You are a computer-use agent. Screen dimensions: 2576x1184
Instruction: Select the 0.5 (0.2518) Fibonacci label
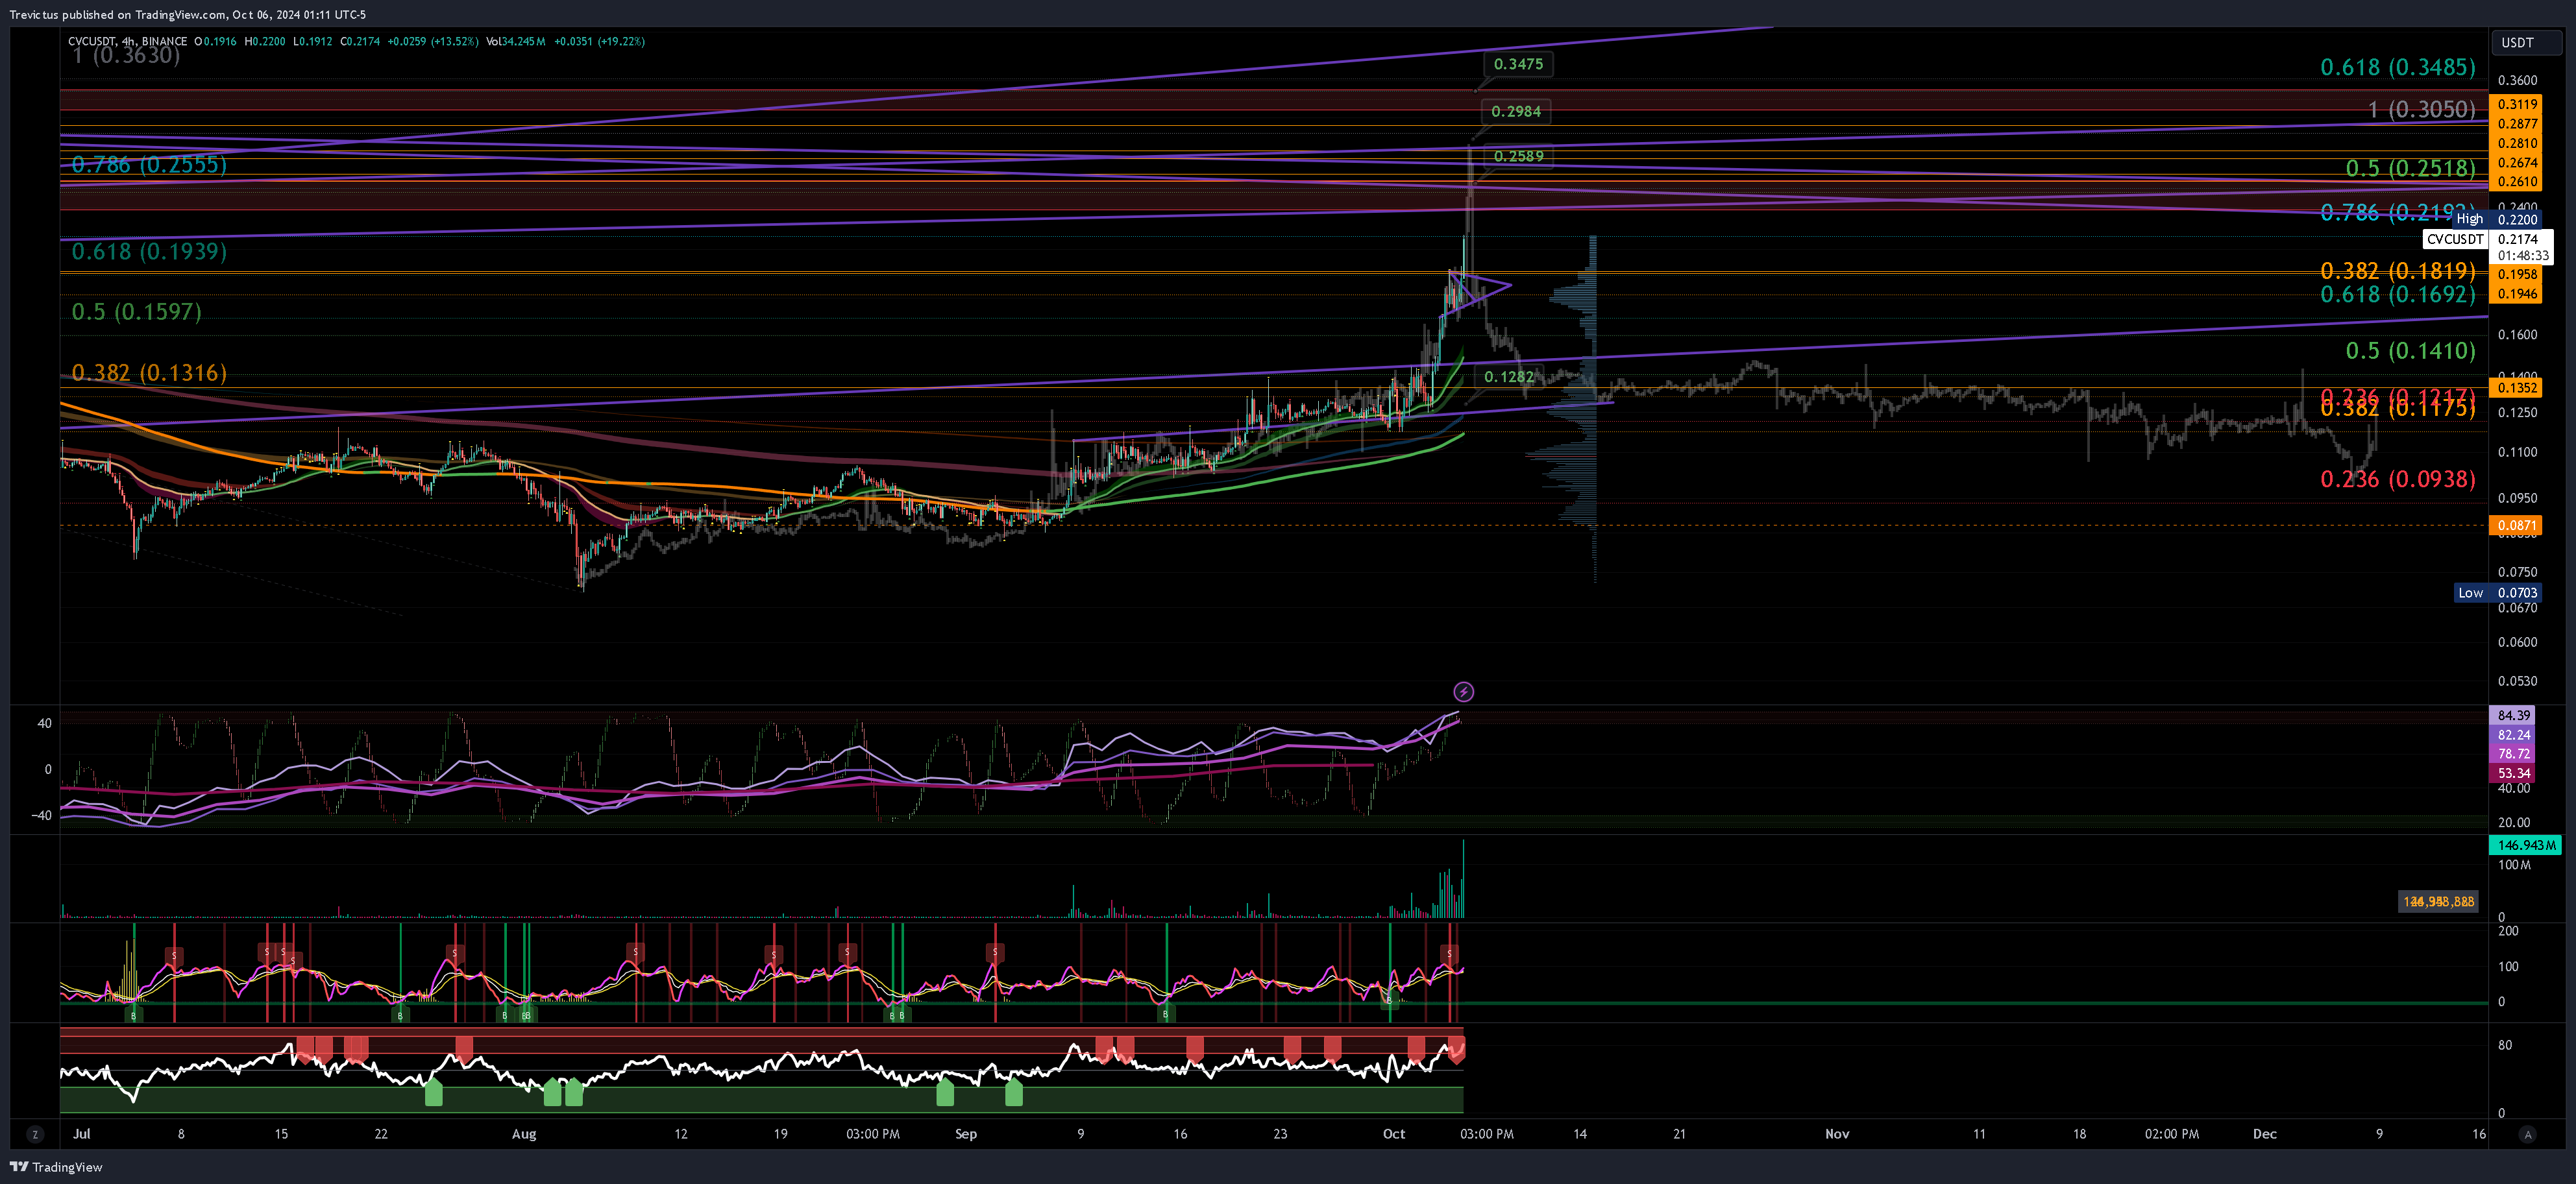click(x=2410, y=168)
